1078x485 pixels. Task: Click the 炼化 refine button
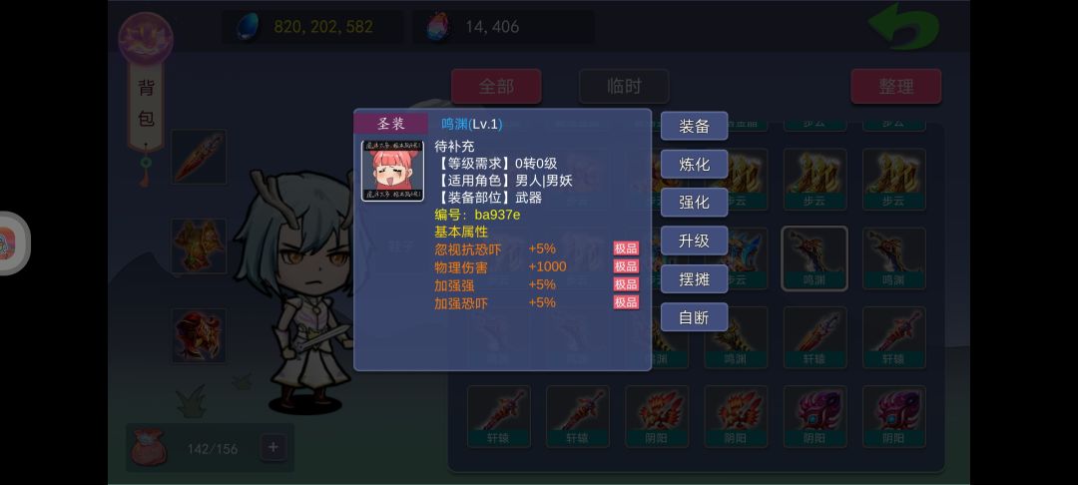click(695, 165)
